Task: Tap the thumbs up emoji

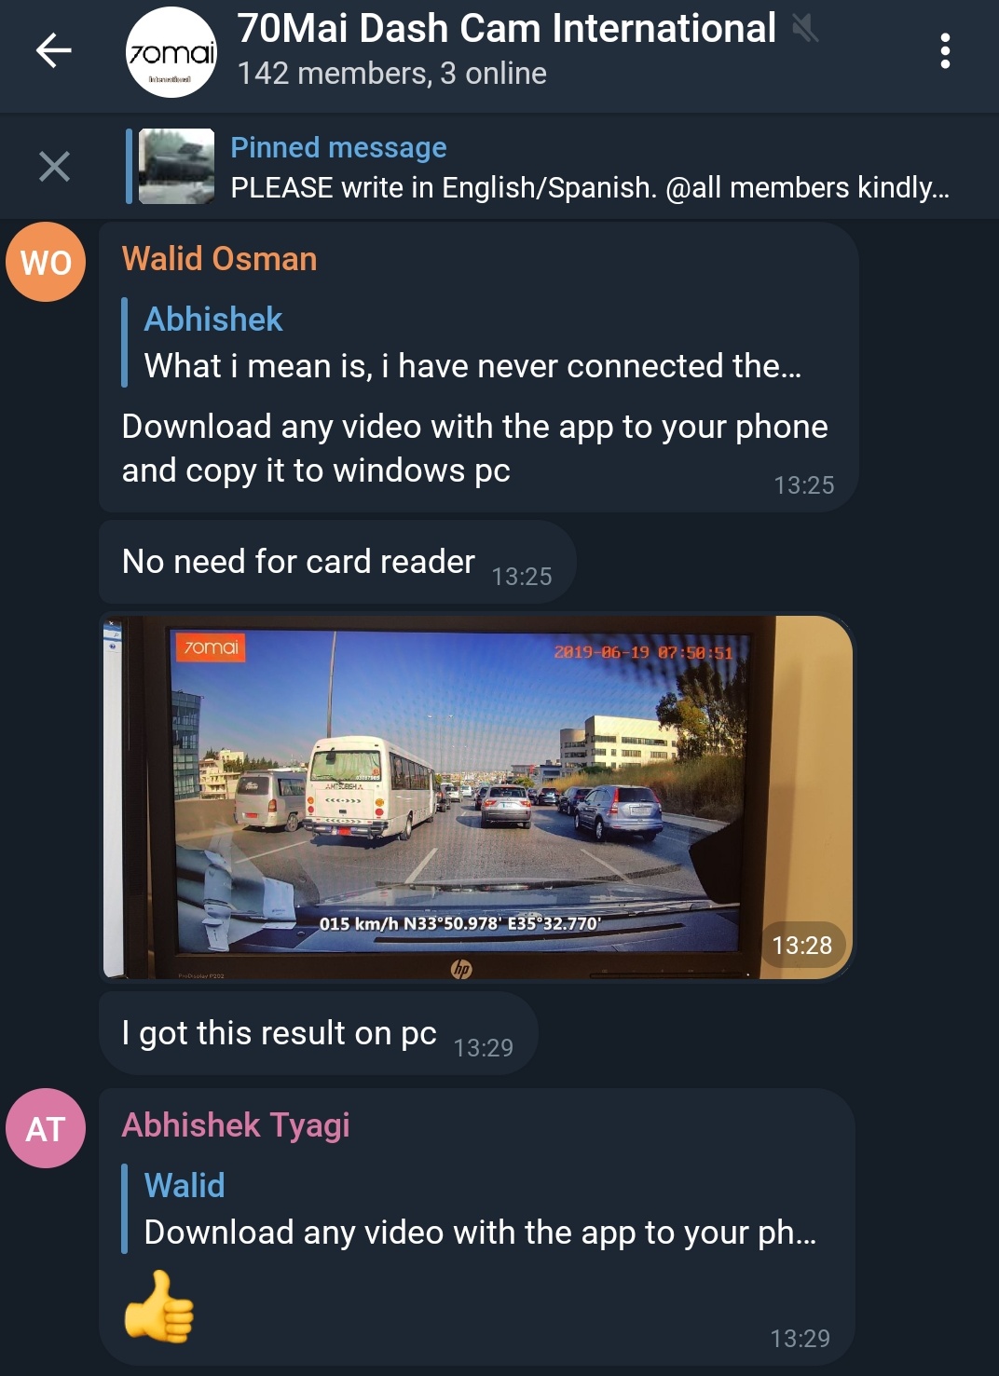Action: coord(159,1306)
